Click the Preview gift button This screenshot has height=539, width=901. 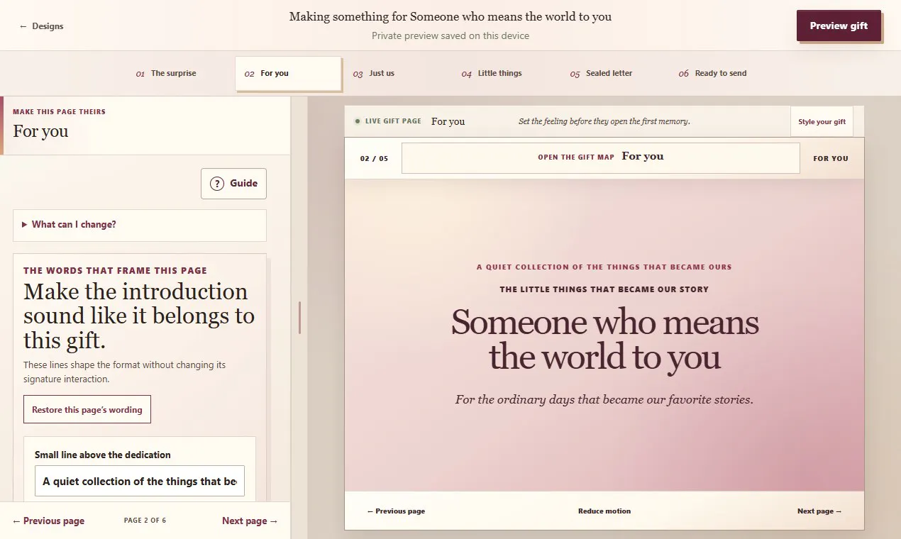pyautogui.click(x=839, y=26)
